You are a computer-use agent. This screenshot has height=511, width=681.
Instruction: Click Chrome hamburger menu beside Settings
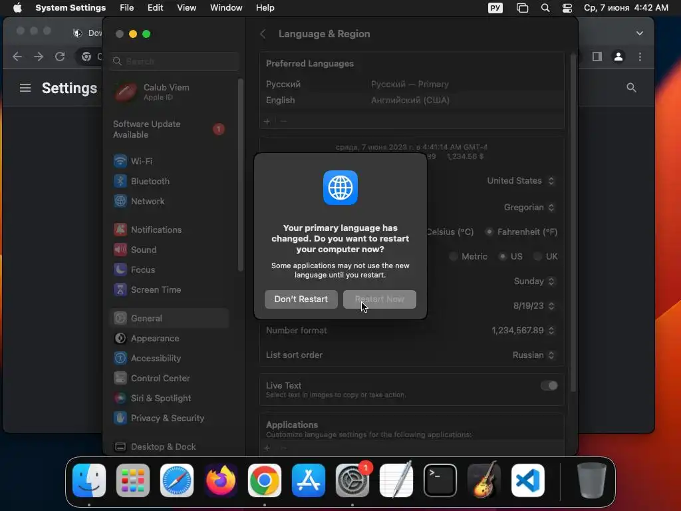[x=25, y=88]
